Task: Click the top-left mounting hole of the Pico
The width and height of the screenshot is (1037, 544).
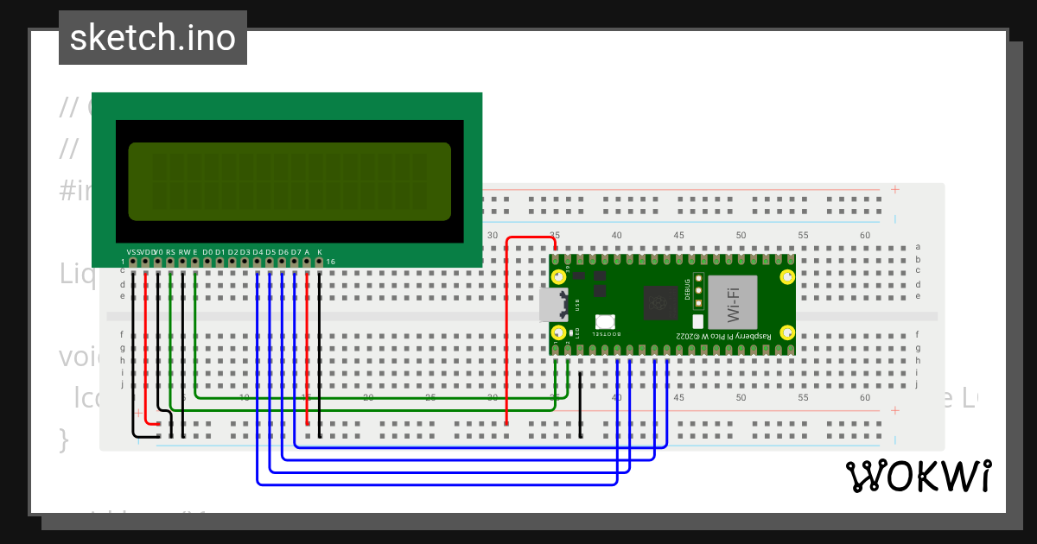Action: (x=559, y=277)
